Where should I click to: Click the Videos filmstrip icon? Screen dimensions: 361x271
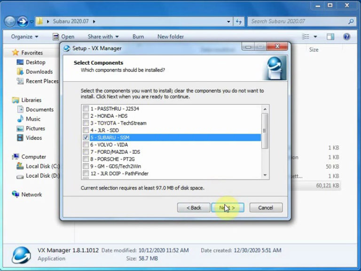point(20,138)
